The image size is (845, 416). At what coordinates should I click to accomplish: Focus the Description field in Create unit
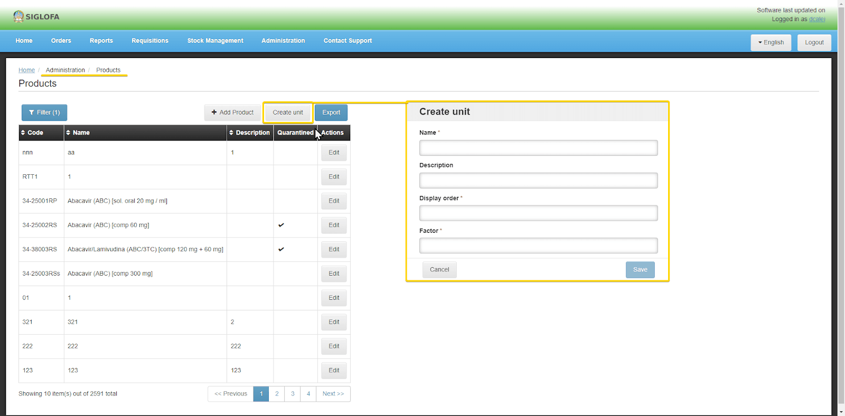coord(538,181)
